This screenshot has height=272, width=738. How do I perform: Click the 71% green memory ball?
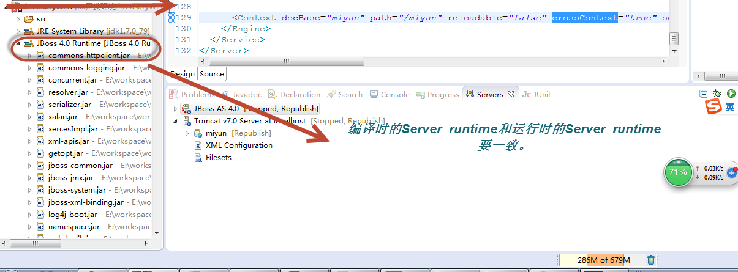[678, 172]
